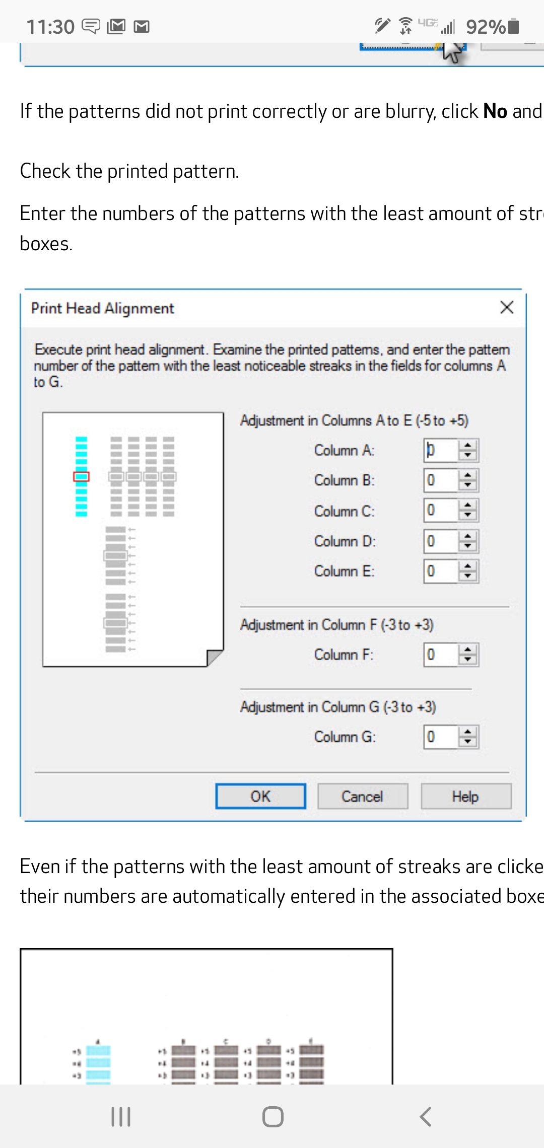Tap the Wi-Fi icon in the status bar
The image size is (544, 1148).
coord(405,26)
